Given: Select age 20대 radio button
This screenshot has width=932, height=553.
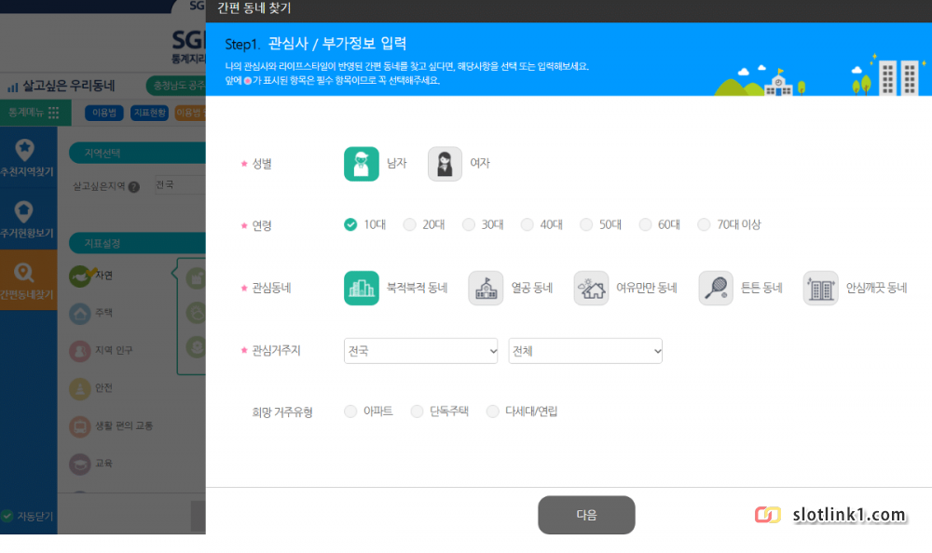Looking at the screenshot, I should point(409,224).
